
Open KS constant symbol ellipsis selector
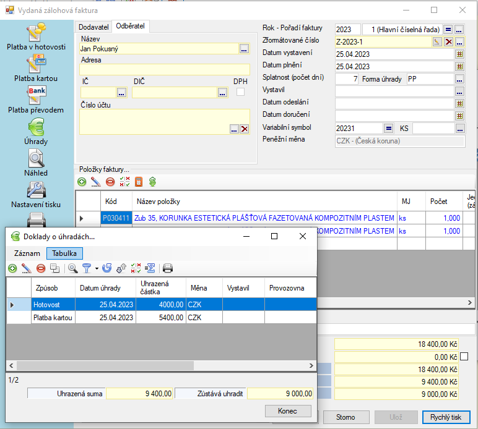[459, 129]
